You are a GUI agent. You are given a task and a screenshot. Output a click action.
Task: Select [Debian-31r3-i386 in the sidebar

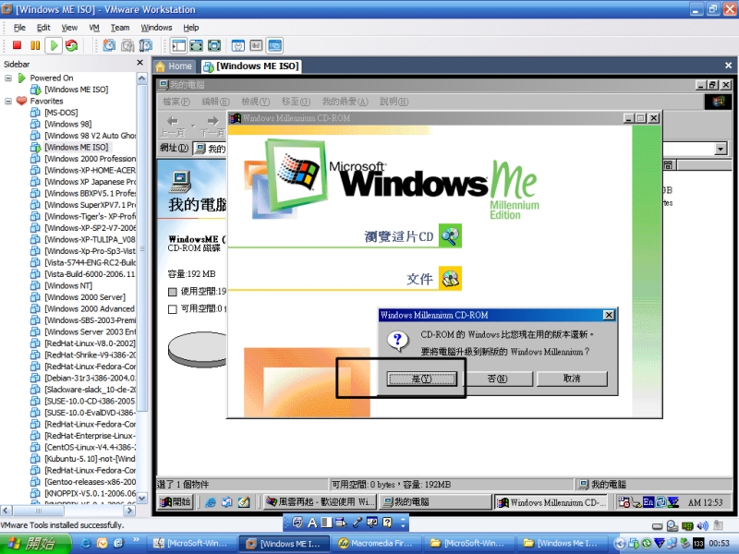click(x=90, y=378)
